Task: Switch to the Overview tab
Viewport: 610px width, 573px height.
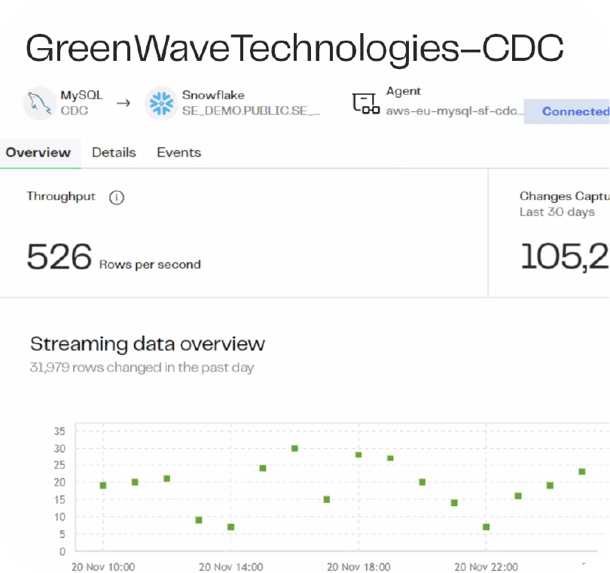Action: tap(38, 153)
